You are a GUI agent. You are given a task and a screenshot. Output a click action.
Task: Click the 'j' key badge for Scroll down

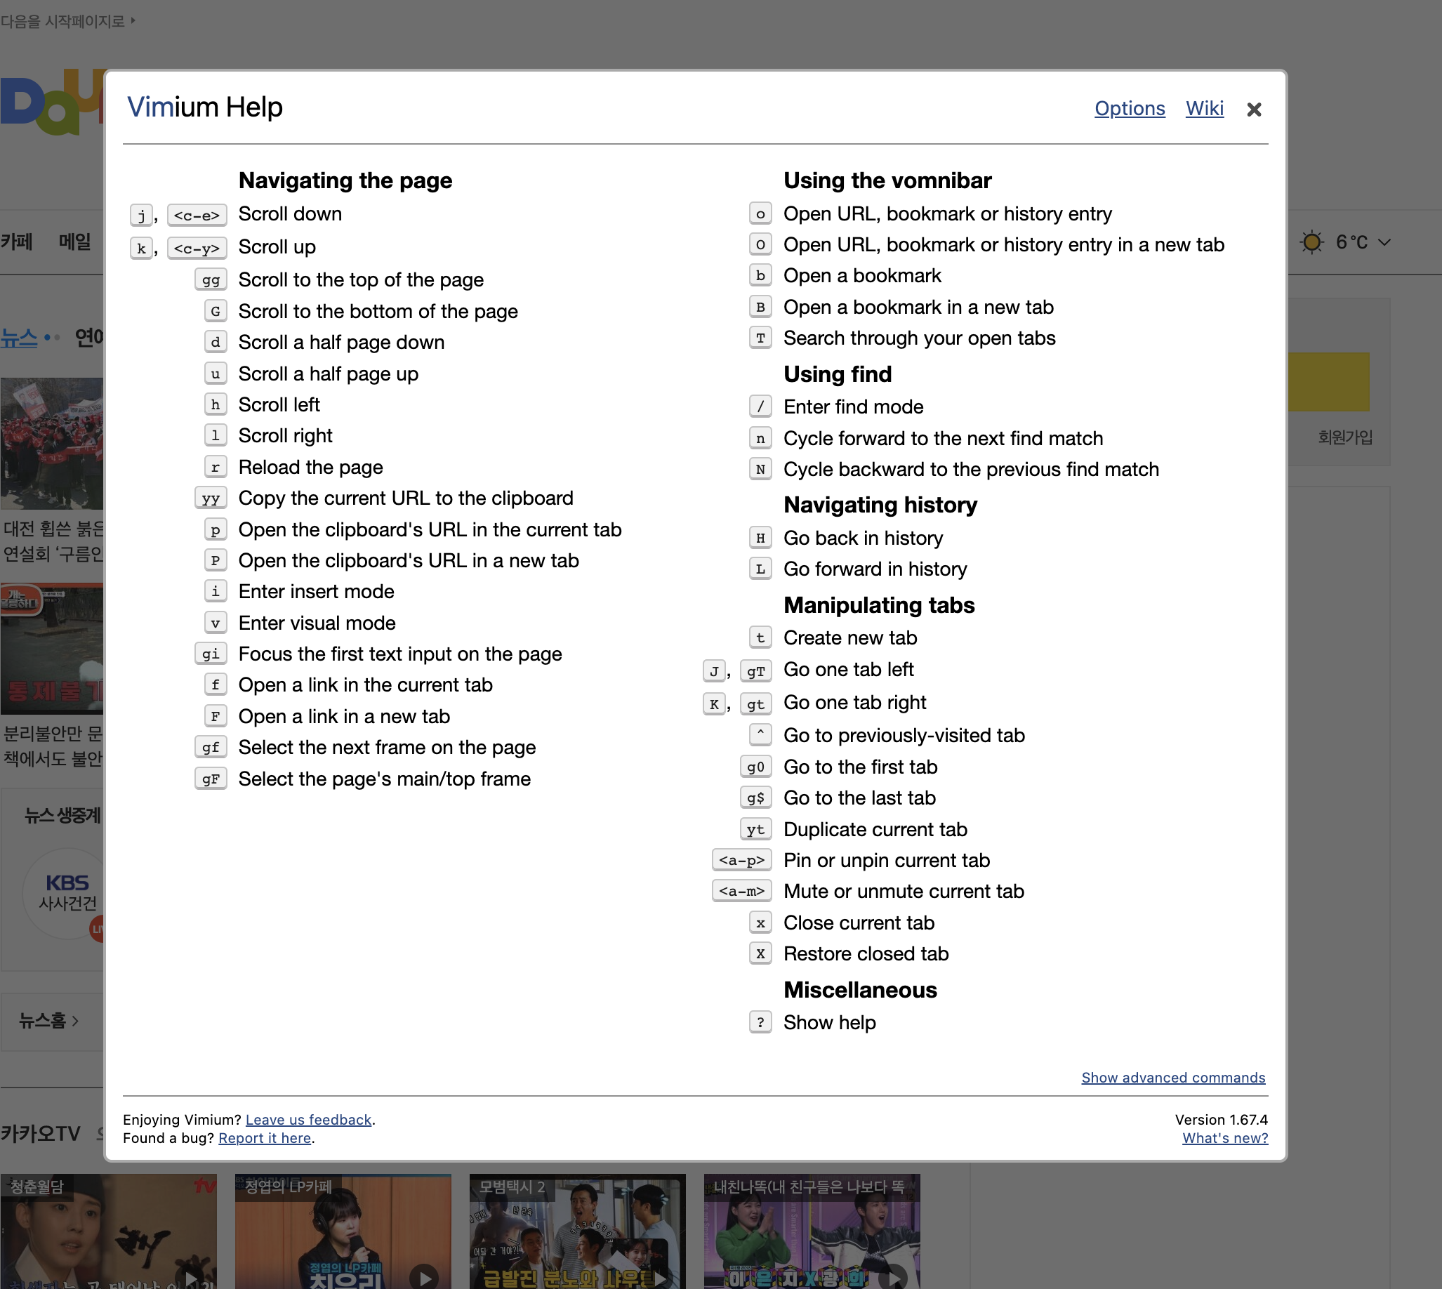141,215
